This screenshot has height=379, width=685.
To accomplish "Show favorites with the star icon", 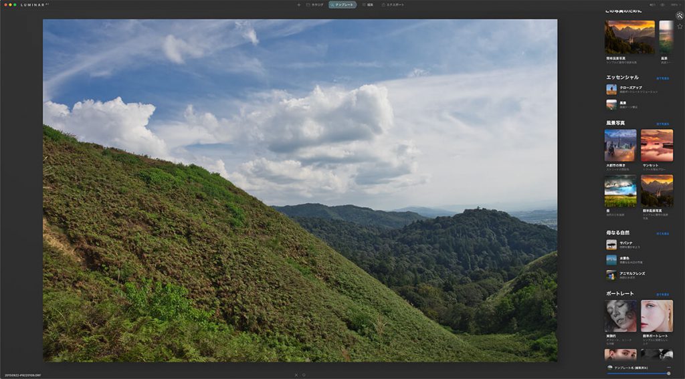I will pyautogui.click(x=680, y=26).
